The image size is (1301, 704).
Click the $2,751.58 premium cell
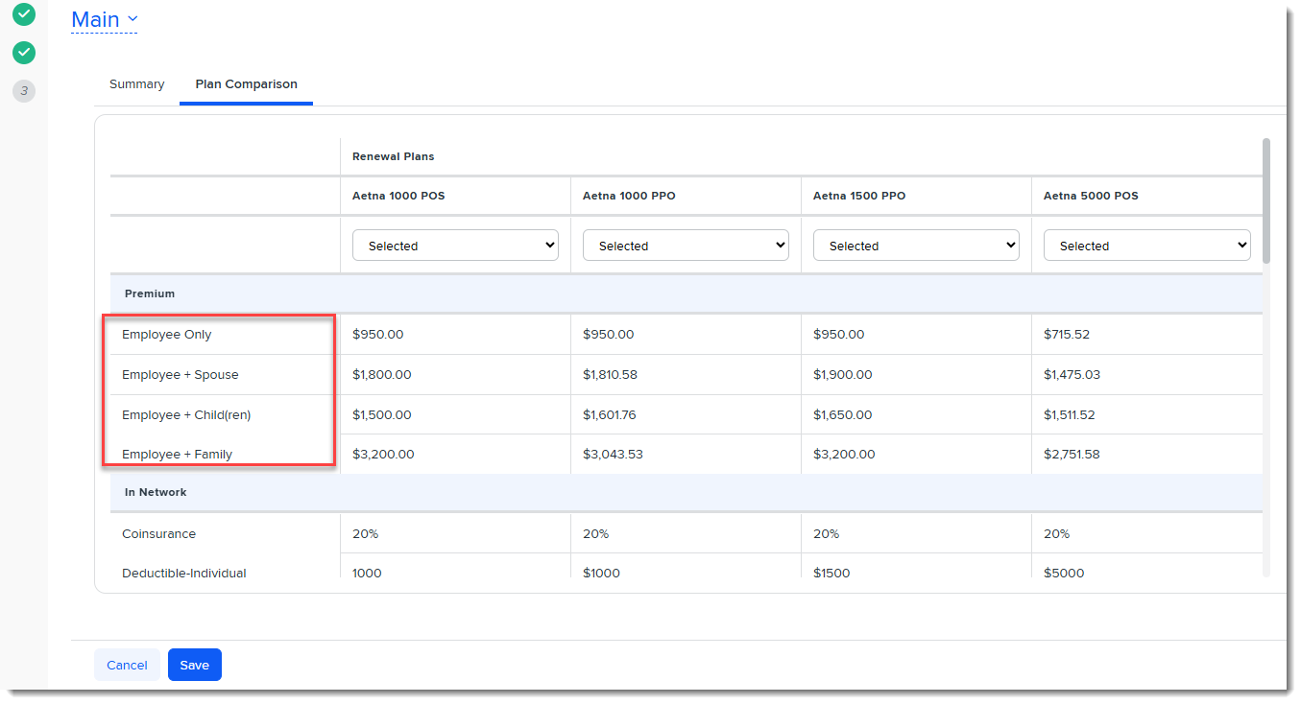1072,455
